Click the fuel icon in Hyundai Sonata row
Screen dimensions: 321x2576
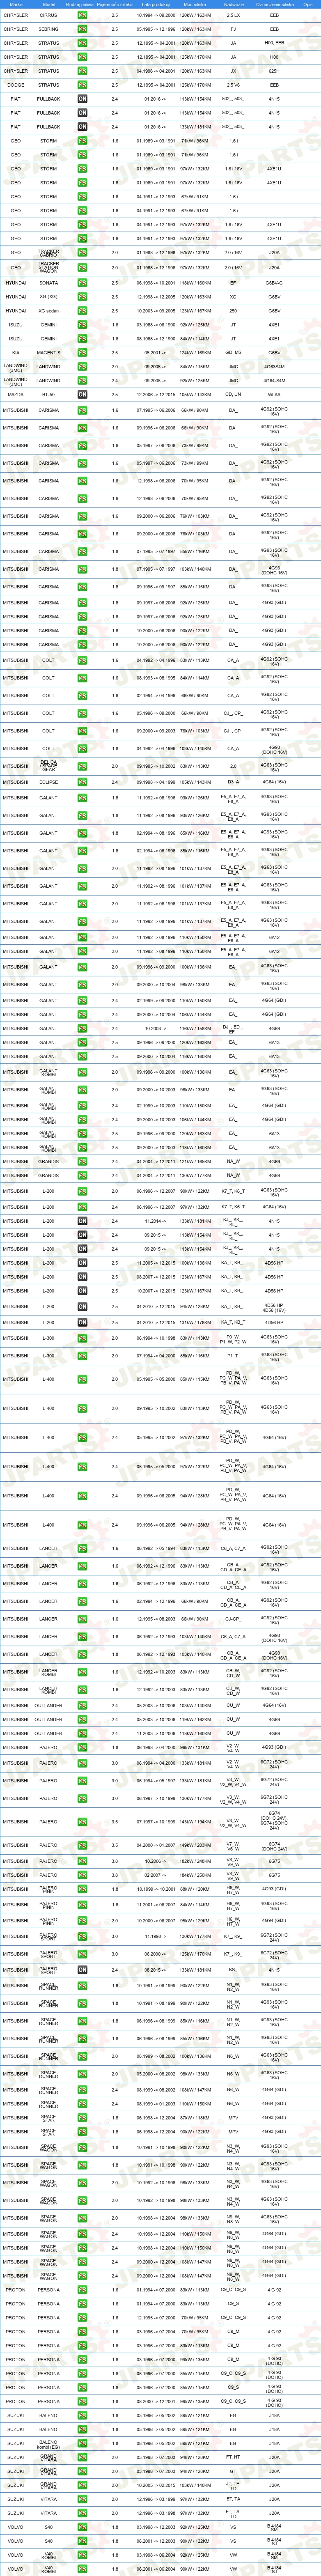[82, 283]
